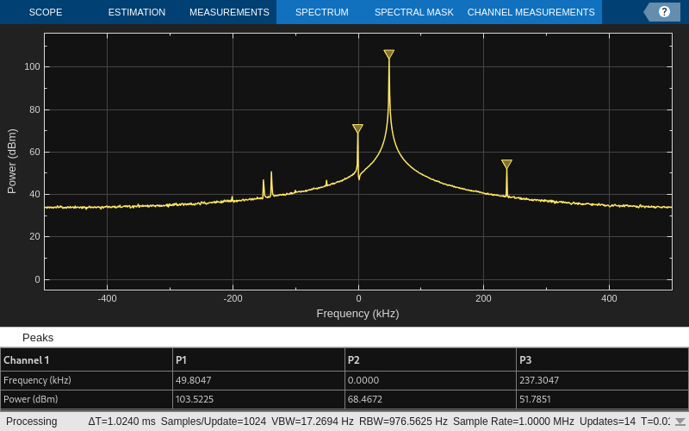Expand the status bar overflow arrow

point(680,422)
